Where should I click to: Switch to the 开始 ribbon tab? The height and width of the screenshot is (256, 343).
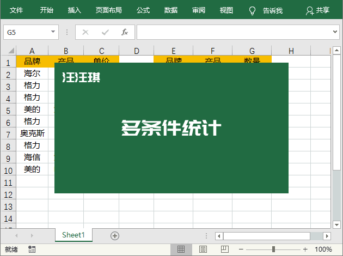click(x=47, y=10)
